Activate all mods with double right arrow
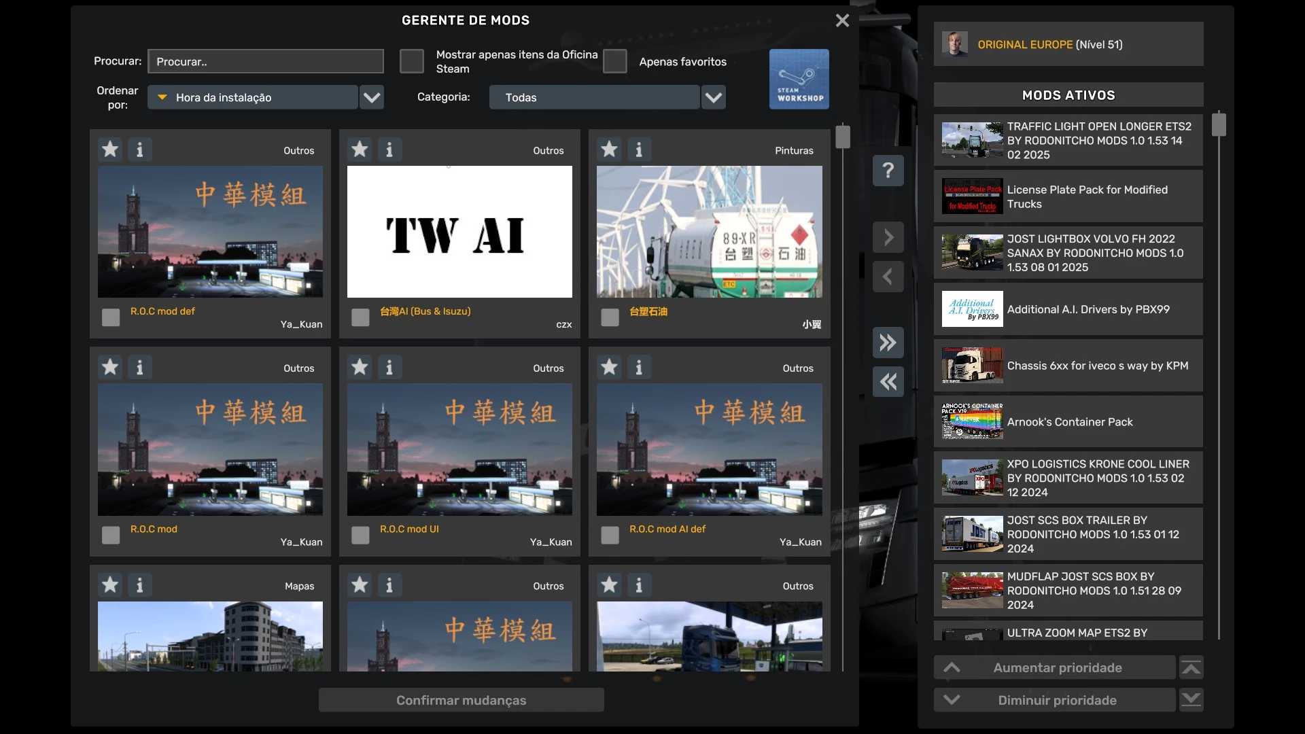Viewport: 1305px width, 734px height. [x=888, y=343]
